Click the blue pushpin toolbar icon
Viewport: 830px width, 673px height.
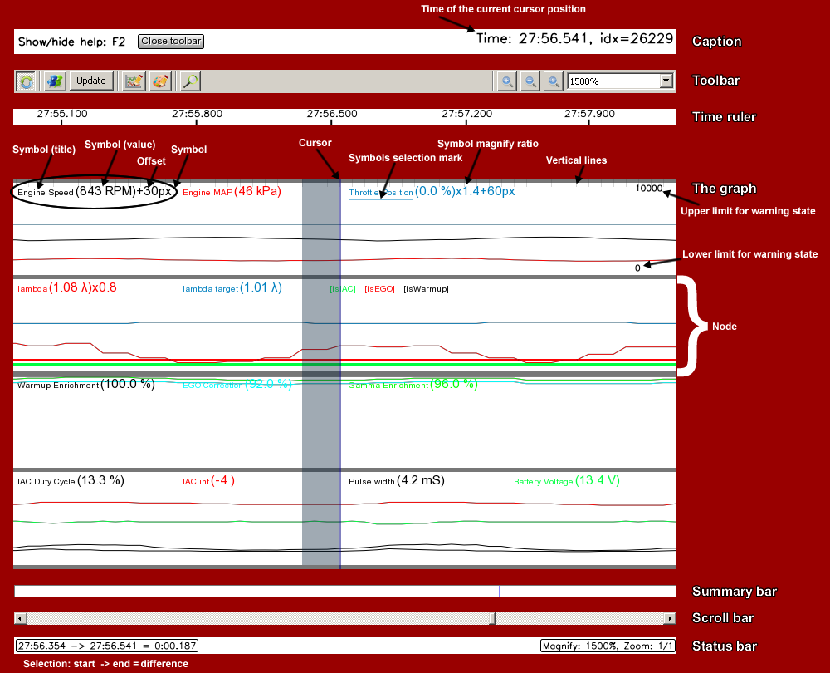54,81
